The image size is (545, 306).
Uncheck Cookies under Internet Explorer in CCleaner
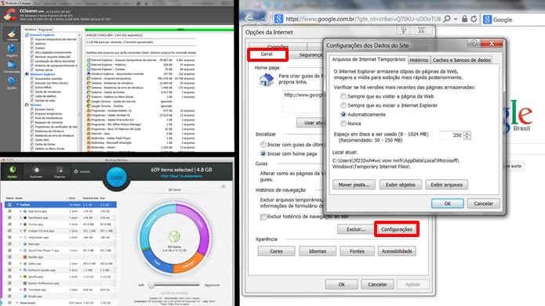32,48
